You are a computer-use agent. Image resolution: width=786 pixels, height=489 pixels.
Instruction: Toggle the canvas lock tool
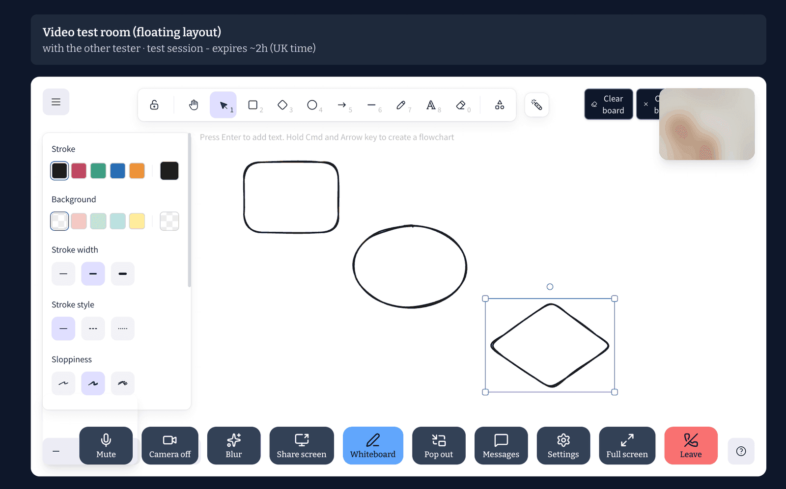[x=154, y=105]
